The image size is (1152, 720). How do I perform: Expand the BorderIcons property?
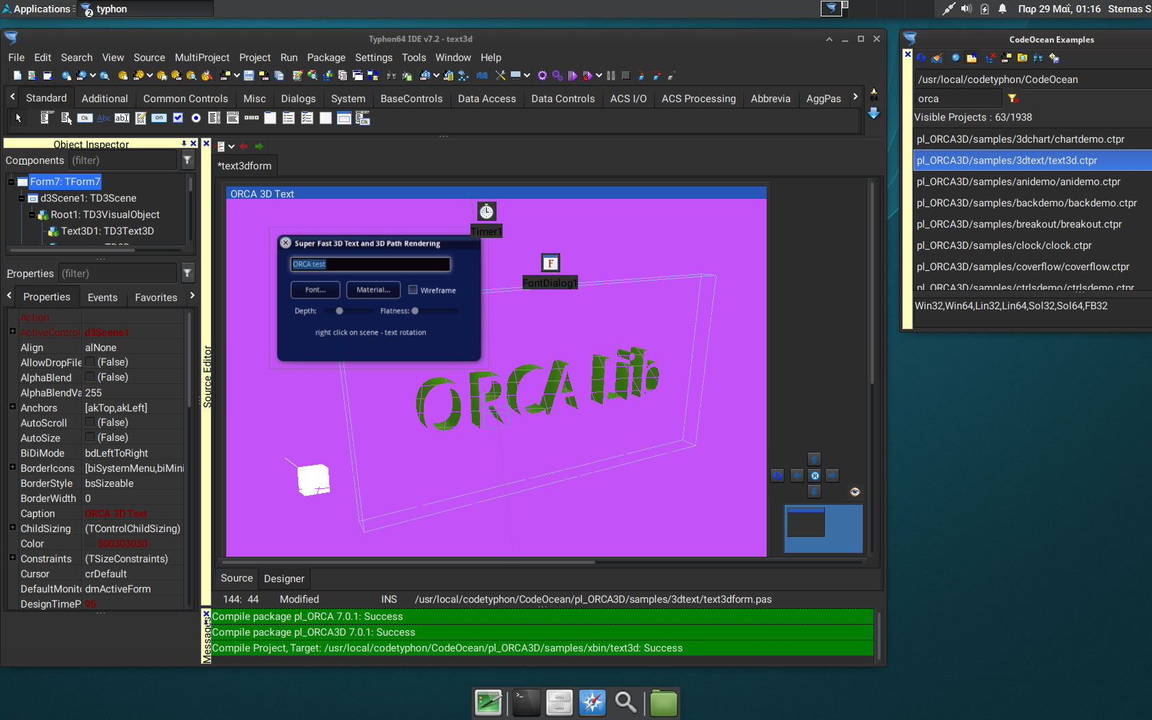click(12, 467)
